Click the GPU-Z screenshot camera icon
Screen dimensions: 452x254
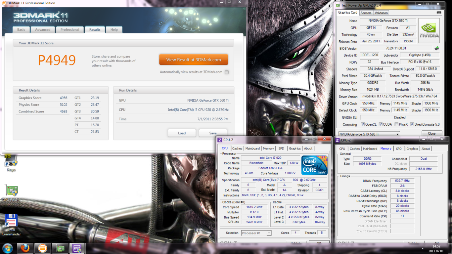(x=439, y=13)
